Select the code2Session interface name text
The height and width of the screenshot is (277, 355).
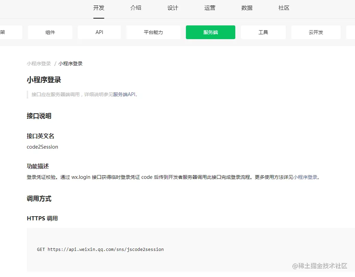42,147
